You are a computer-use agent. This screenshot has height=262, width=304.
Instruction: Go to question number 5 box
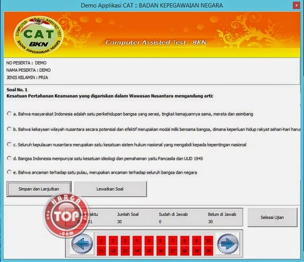pos(149,241)
